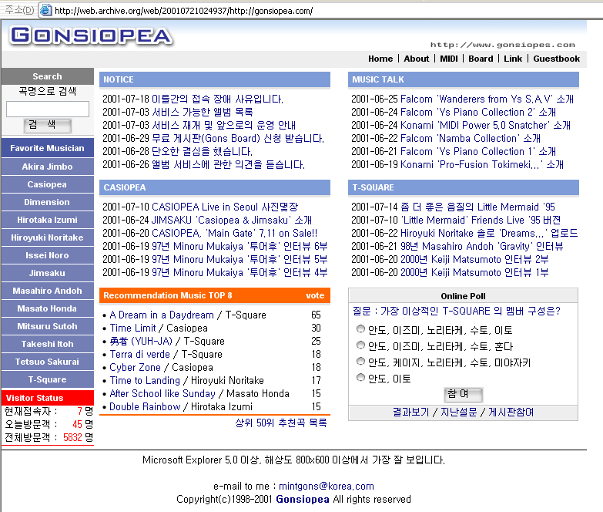Open Casiopea sidebar entry

tap(47, 184)
